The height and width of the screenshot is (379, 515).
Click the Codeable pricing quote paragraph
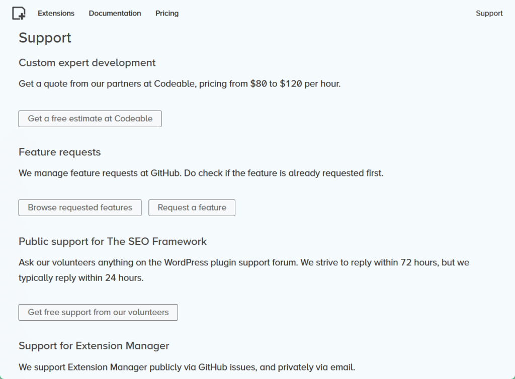180,84
